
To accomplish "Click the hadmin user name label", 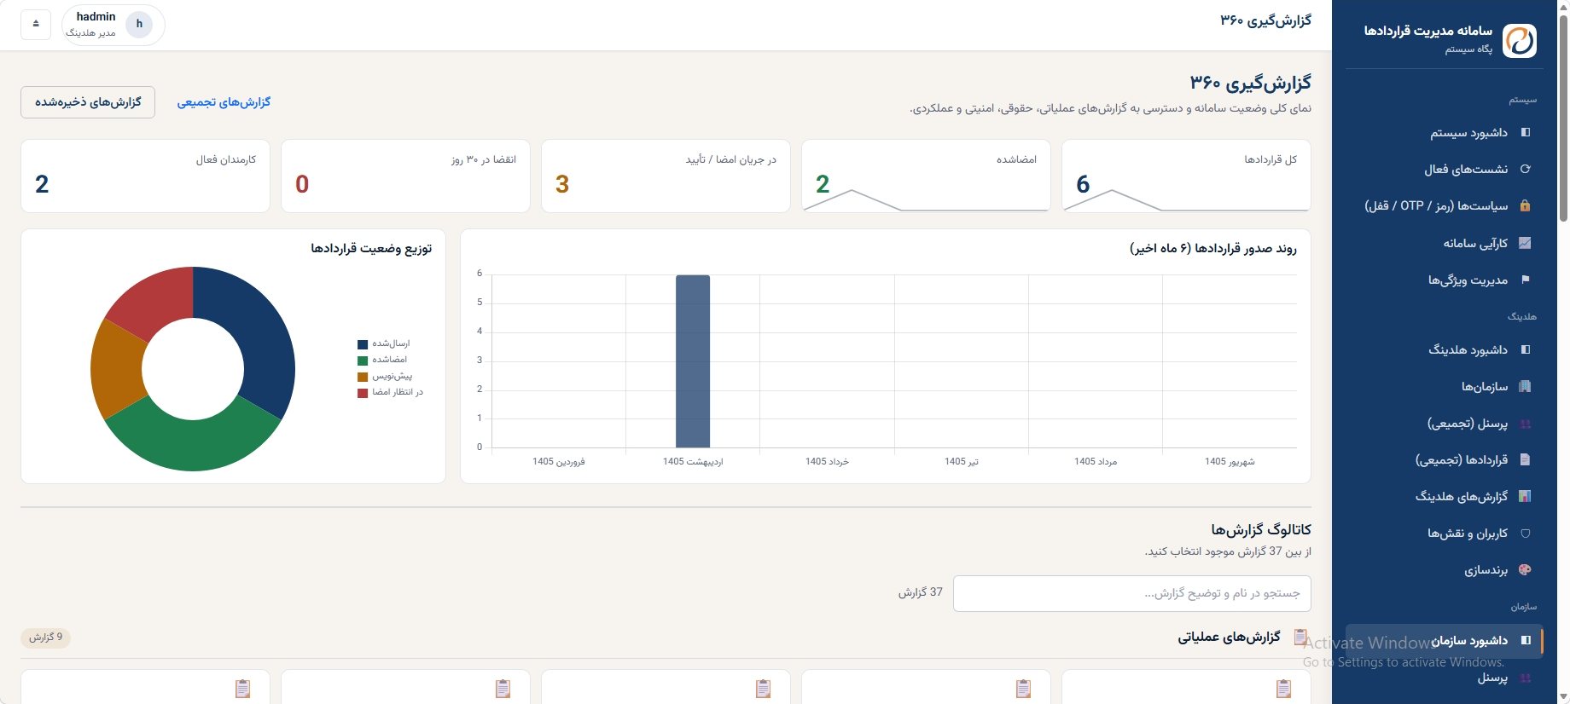I will (96, 17).
